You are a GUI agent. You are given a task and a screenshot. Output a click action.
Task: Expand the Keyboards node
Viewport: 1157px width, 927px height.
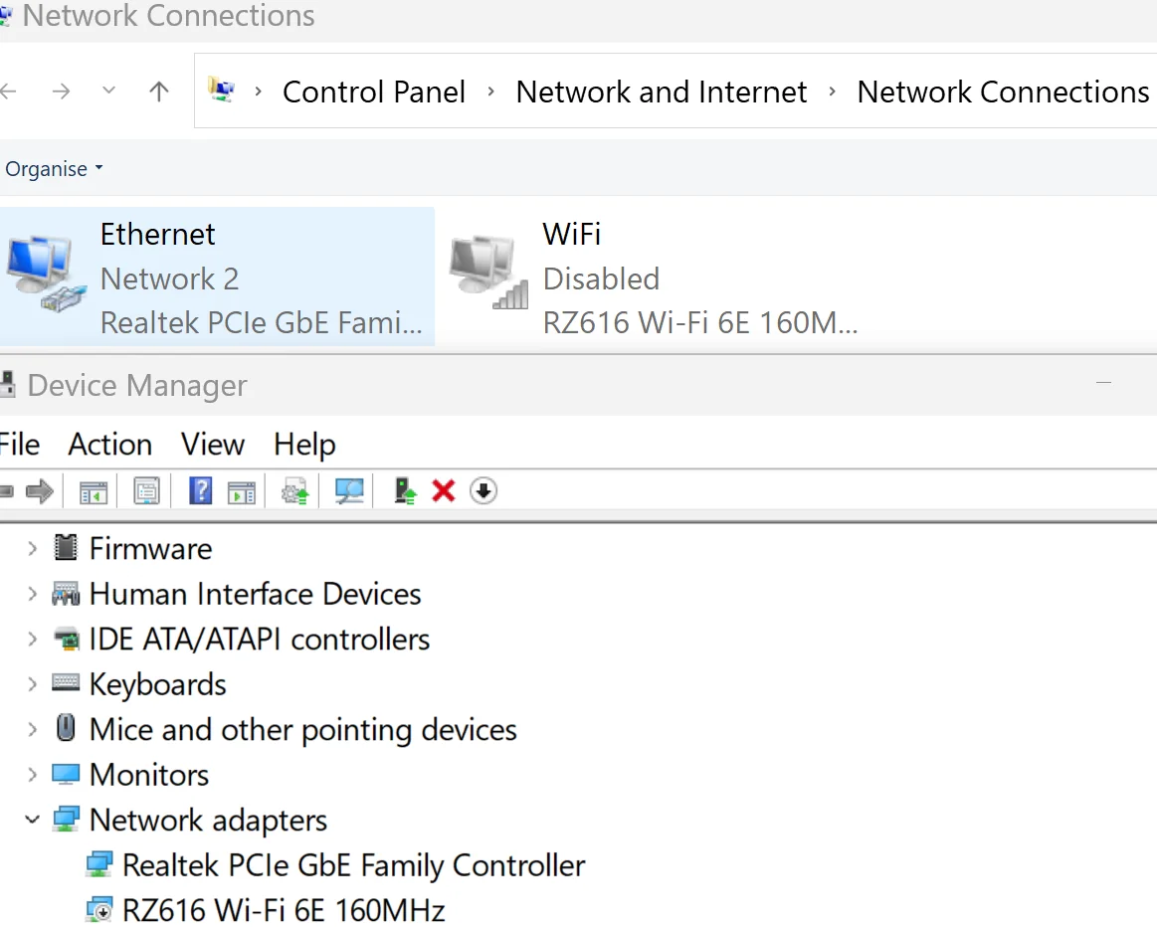coord(32,683)
